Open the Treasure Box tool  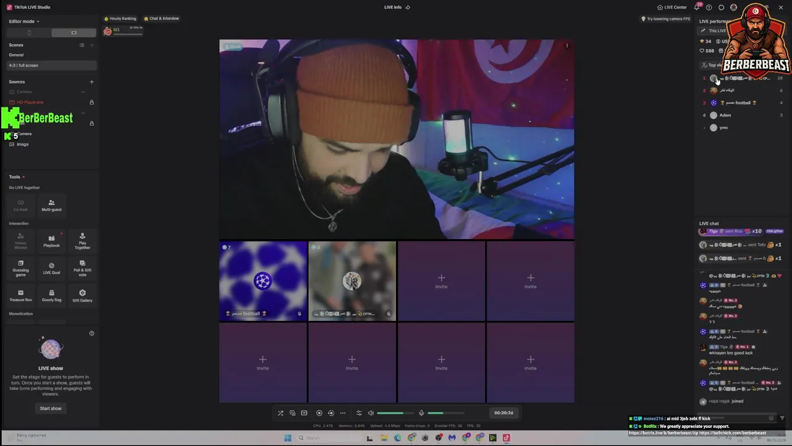click(x=20, y=295)
